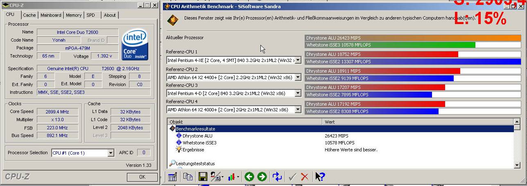Click the save floppy disk icon
Screen dimensions: 527x186
pyautogui.click(x=202, y=177)
